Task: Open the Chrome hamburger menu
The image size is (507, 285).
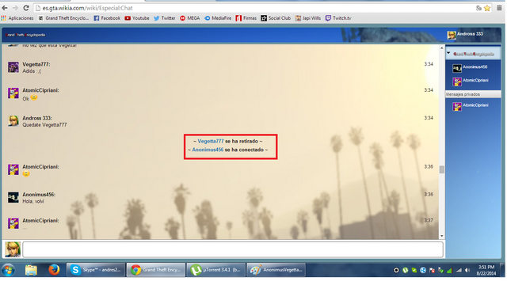Action: pos(499,8)
